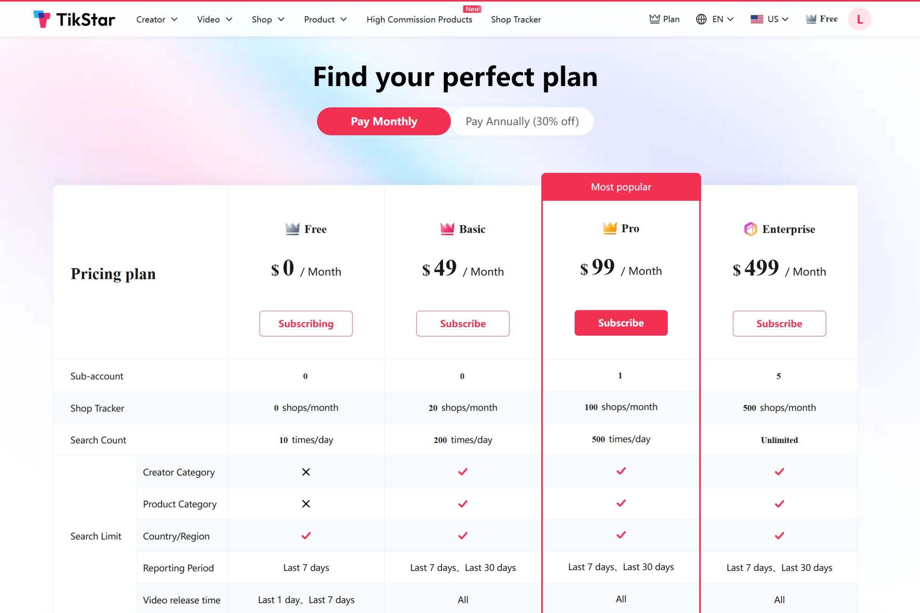Open the user avatar L icon

[x=859, y=19]
